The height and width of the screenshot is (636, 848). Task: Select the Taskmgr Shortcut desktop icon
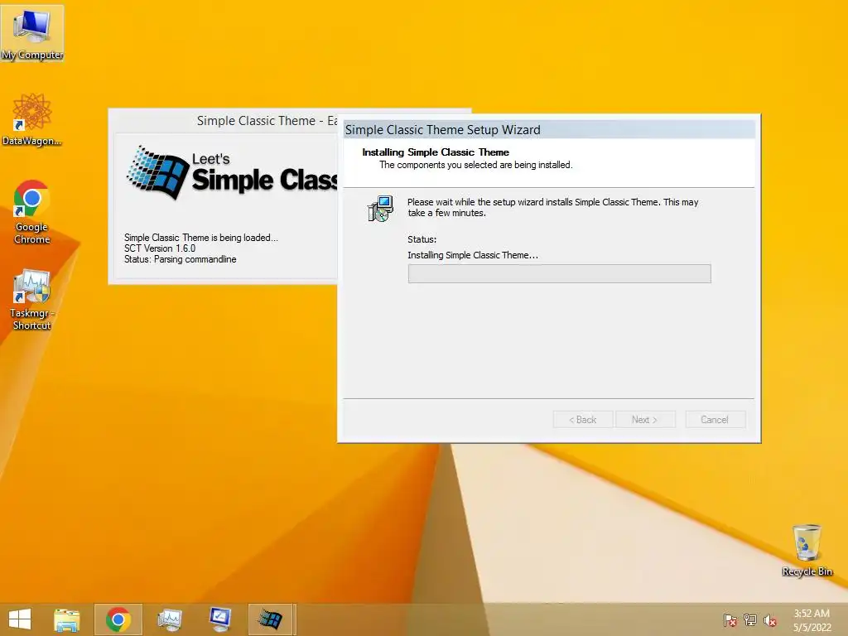(x=32, y=300)
